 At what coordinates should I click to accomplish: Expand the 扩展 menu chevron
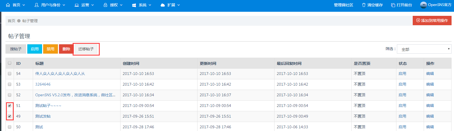click(178, 5)
